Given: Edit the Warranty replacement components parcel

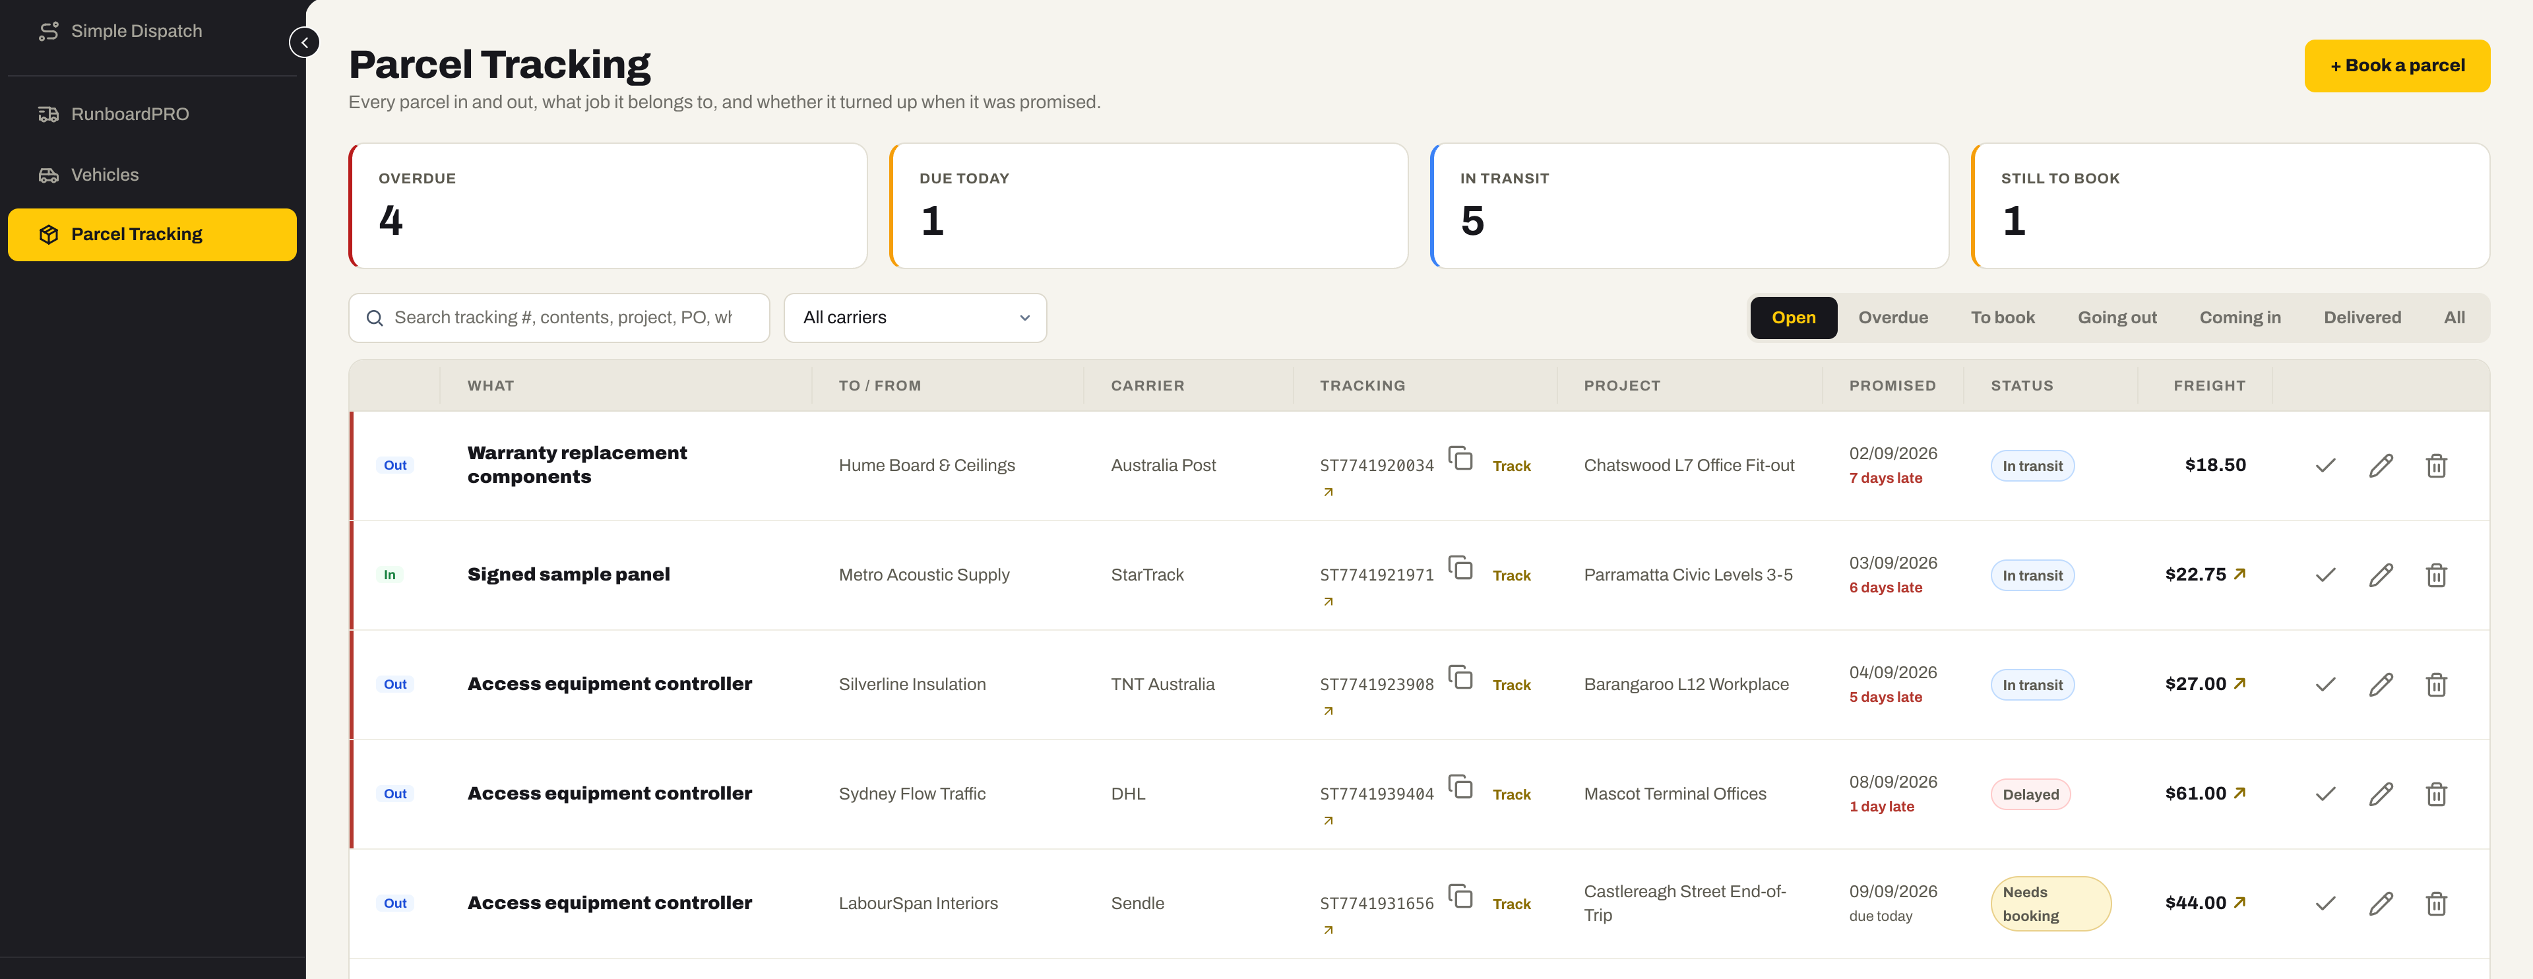Looking at the screenshot, I should (2379, 466).
